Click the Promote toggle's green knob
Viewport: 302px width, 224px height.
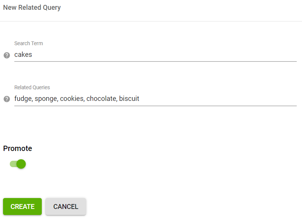[x=21, y=164]
